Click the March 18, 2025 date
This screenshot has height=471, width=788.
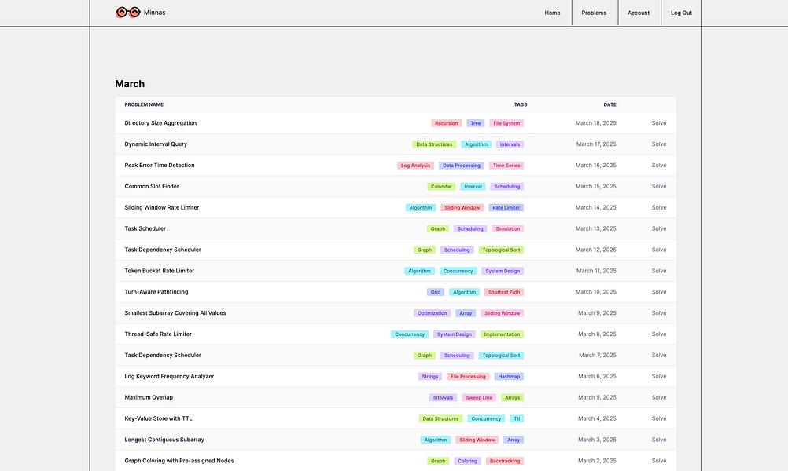pyautogui.click(x=595, y=123)
